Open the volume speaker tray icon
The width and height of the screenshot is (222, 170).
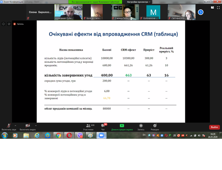[x=199, y=136]
